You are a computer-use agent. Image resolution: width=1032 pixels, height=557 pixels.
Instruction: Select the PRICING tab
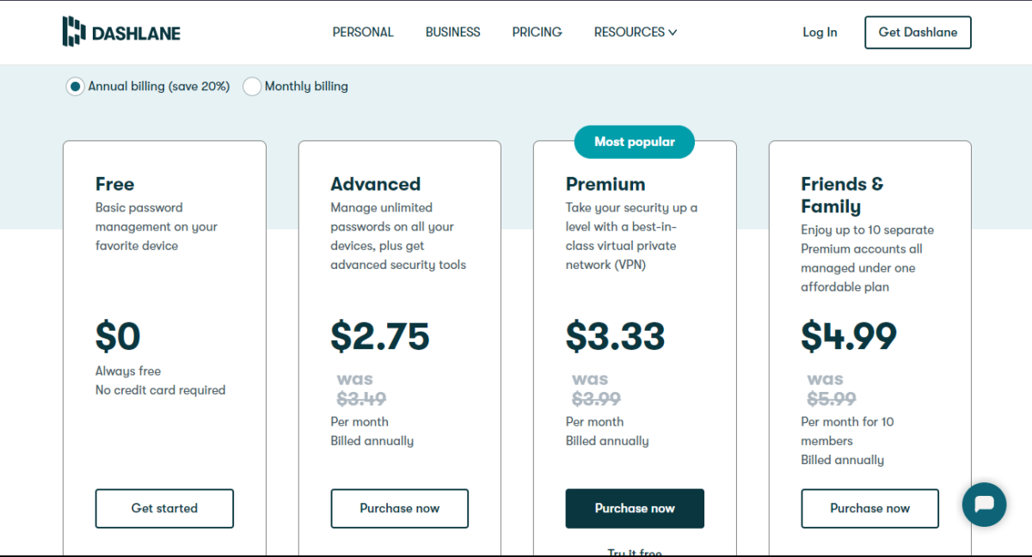pyautogui.click(x=537, y=32)
